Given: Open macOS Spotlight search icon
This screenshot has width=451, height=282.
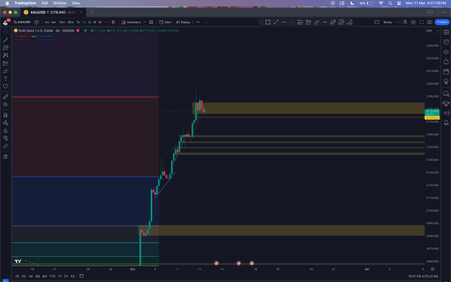Looking at the screenshot, I should [390, 3].
